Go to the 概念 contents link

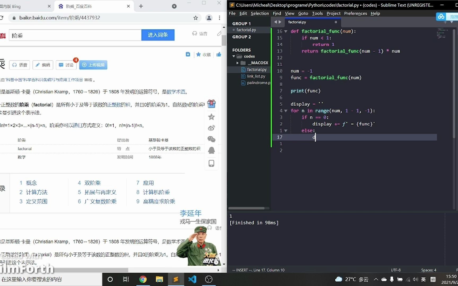point(32,183)
